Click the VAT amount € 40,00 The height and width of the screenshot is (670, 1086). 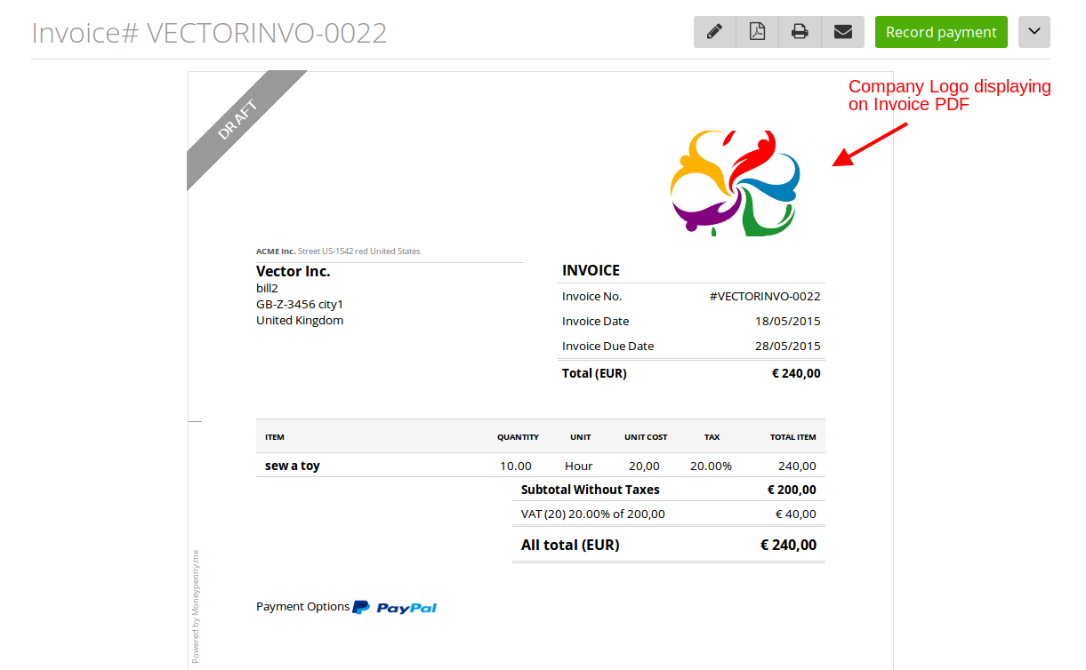point(796,514)
